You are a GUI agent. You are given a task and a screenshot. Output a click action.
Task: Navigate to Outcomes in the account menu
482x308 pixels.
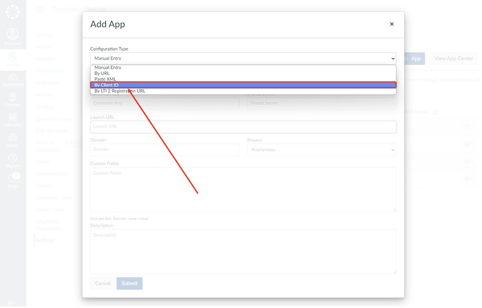coord(48,83)
